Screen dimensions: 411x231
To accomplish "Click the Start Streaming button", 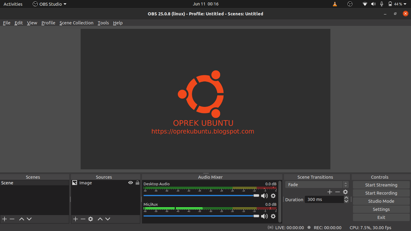I will [x=381, y=185].
